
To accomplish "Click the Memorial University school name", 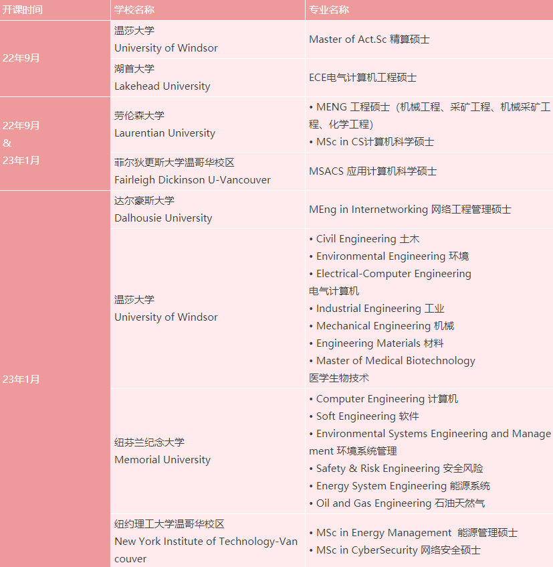I will tap(162, 460).
